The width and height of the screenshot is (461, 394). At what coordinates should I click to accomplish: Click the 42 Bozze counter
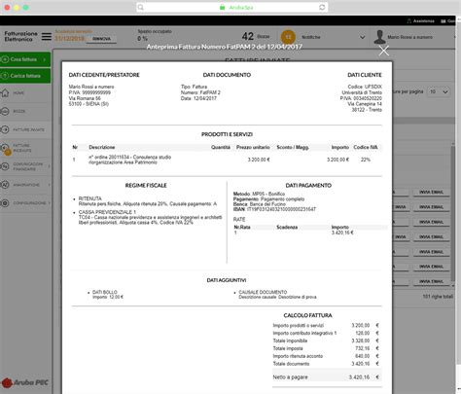point(256,36)
